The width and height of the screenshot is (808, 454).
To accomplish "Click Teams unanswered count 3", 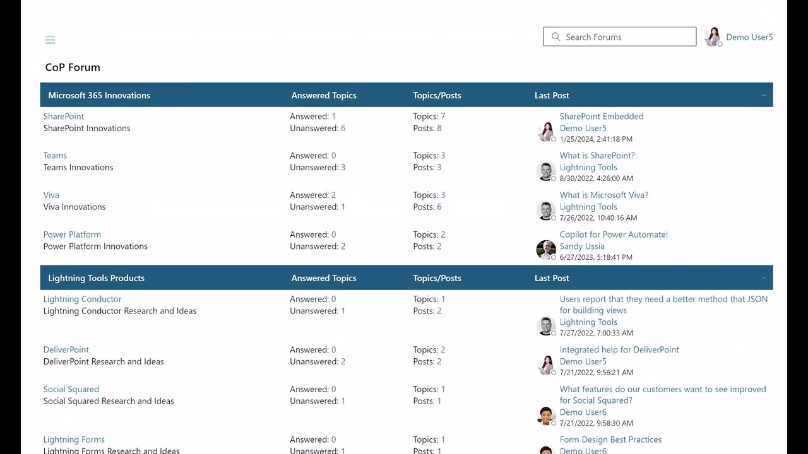I will (x=343, y=167).
